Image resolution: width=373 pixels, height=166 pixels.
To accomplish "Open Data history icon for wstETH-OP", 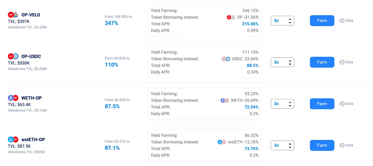I will (x=342, y=145).
